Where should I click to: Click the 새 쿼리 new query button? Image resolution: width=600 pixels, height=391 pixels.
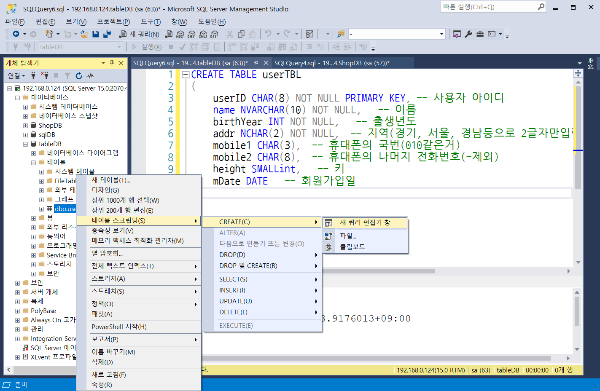coord(139,34)
